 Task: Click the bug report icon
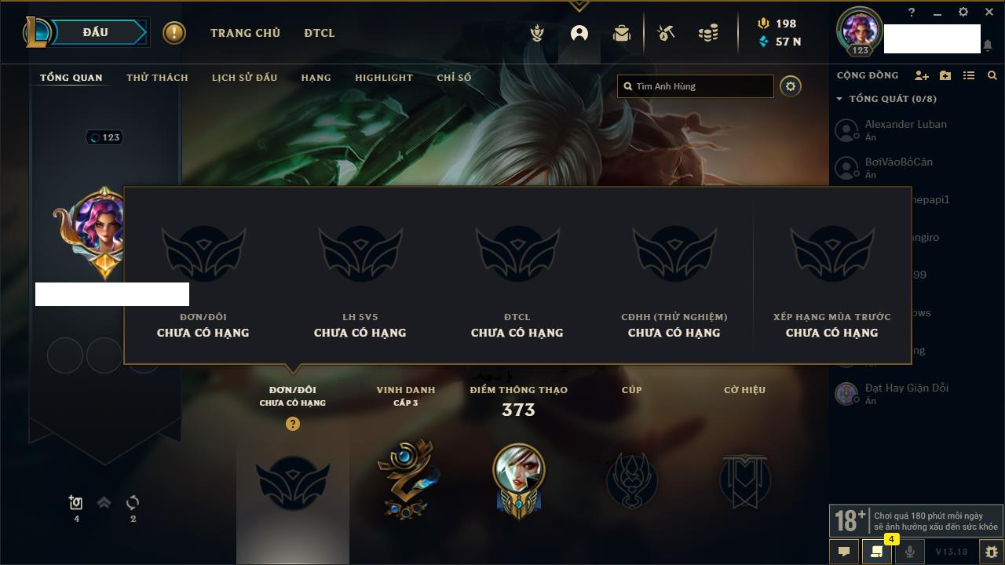(x=991, y=552)
